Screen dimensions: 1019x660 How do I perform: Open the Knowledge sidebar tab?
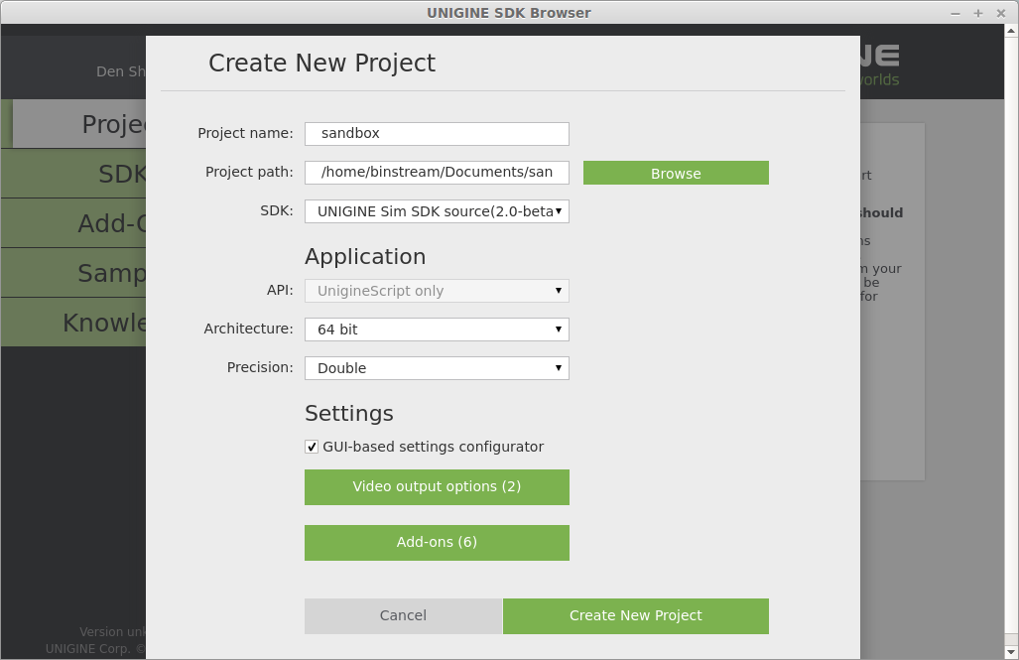click(x=73, y=322)
